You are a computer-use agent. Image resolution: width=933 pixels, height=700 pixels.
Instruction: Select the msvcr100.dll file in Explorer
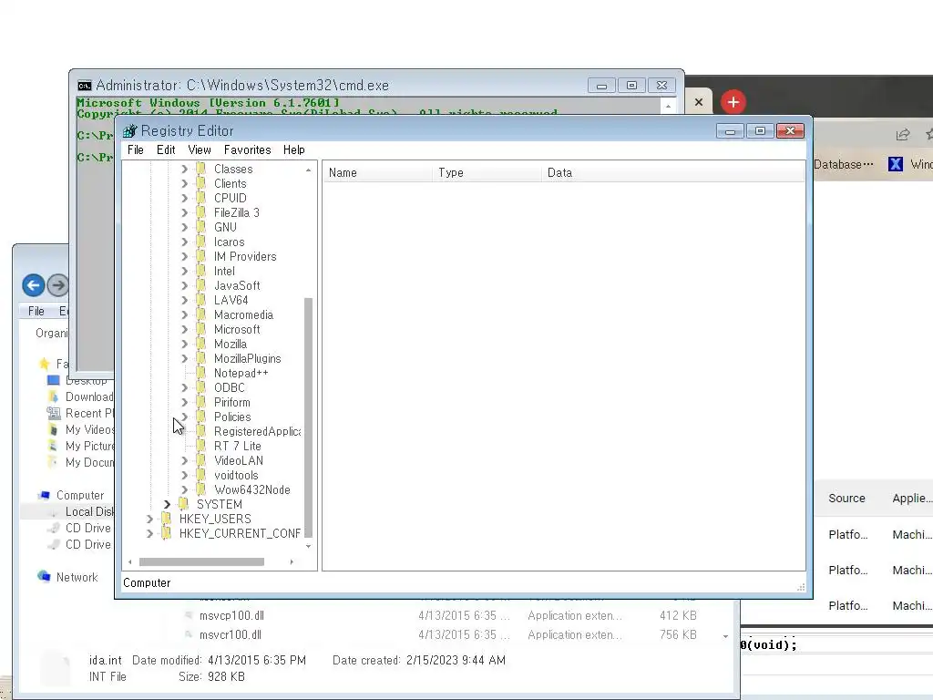click(231, 635)
